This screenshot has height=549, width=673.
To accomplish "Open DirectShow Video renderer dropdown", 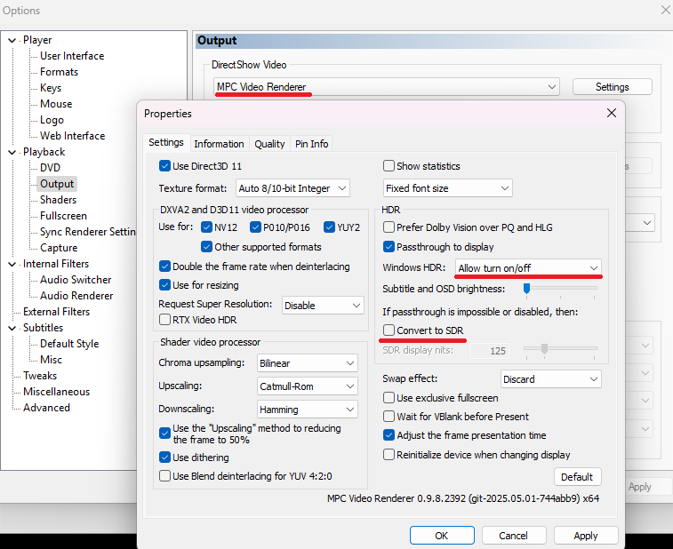I will [387, 87].
